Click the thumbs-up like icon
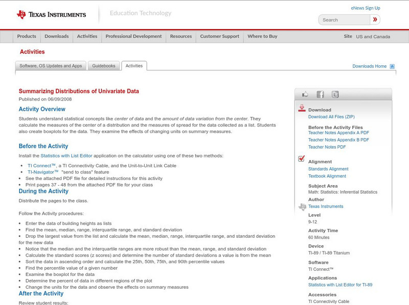The image size is (409, 305). point(305,94)
